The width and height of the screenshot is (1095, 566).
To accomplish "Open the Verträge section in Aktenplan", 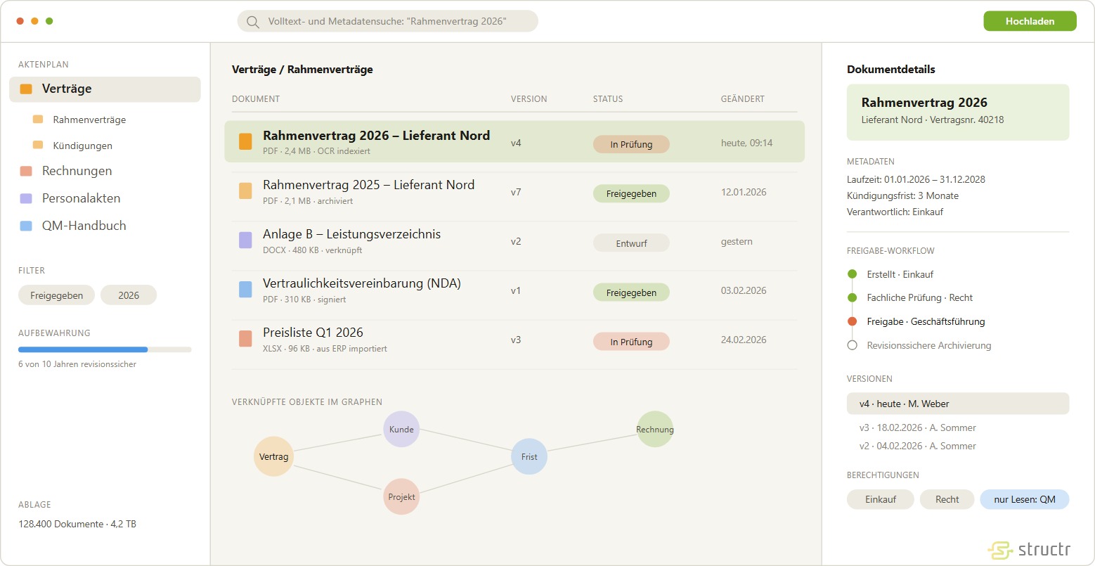I will (105, 89).
